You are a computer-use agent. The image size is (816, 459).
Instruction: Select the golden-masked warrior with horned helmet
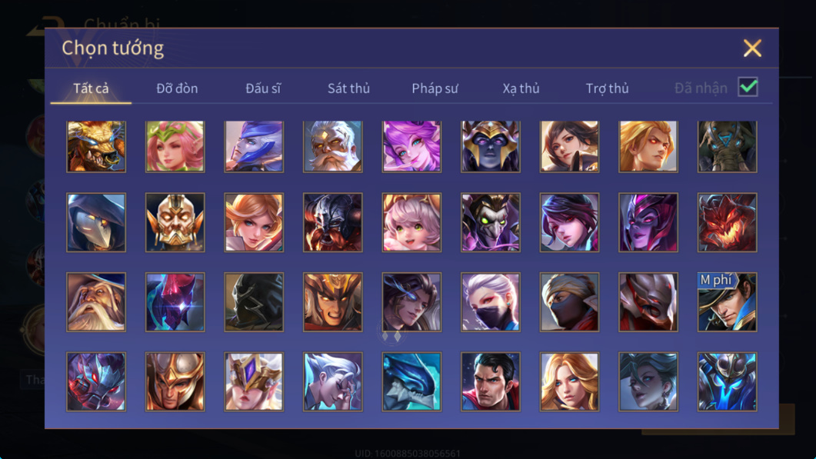175,223
